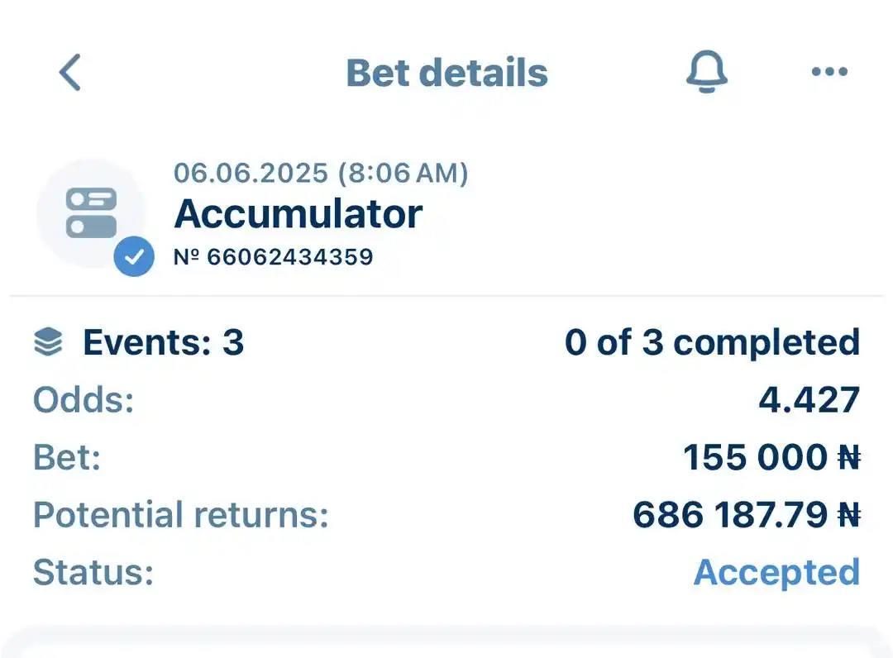Click the "Status:" label

click(x=93, y=572)
